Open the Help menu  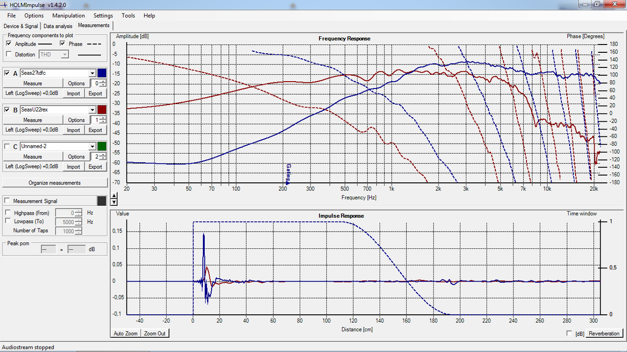tap(149, 16)
